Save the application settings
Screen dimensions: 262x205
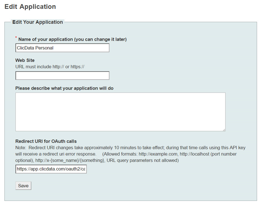pos(23,186)
